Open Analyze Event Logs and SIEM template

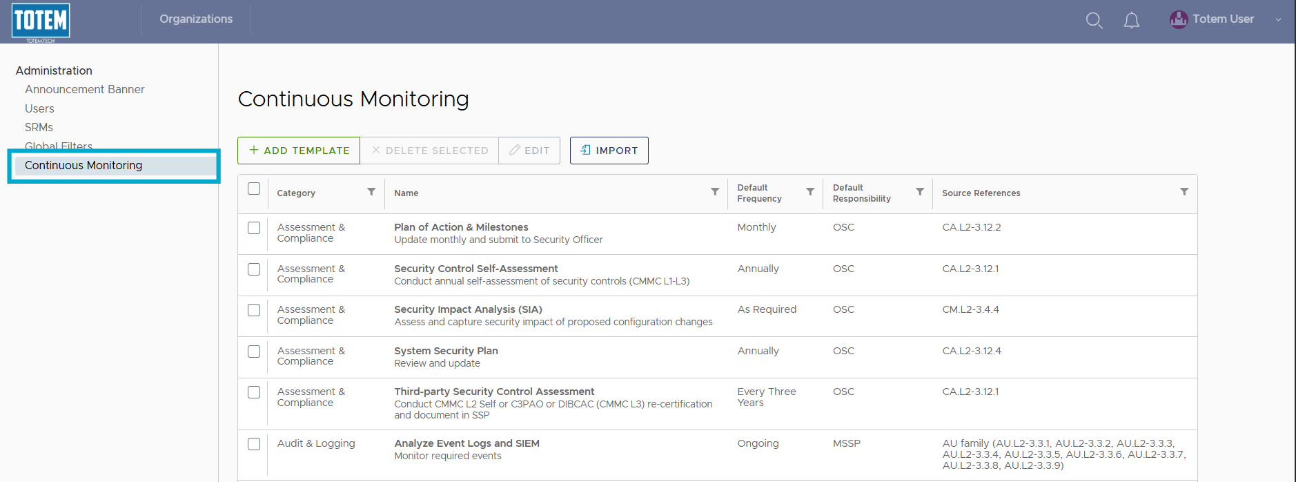(467, 443)
